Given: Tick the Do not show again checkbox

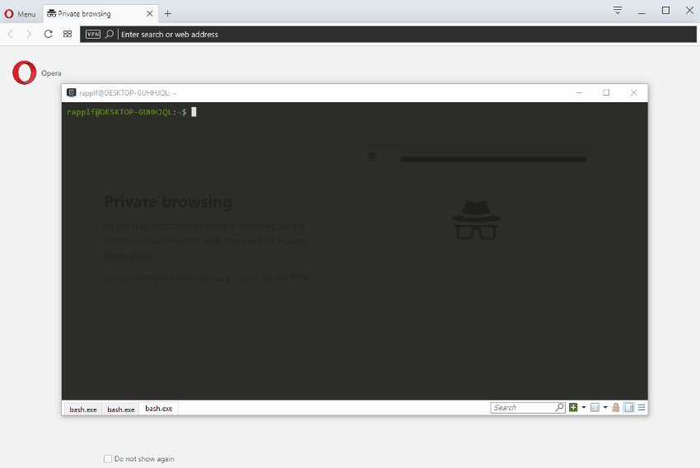Looking at the screenshot, I should pos(108,459).
